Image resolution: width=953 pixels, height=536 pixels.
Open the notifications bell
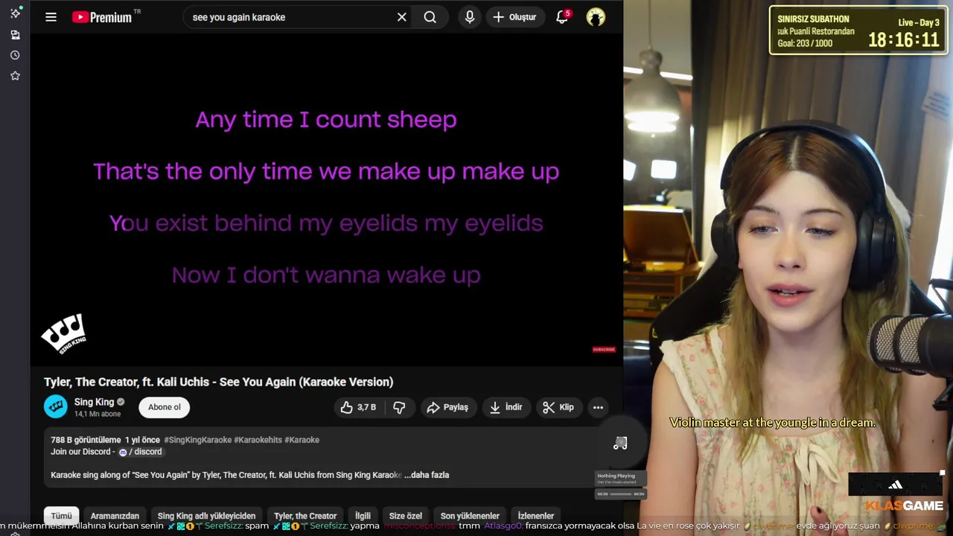[563, 16]
